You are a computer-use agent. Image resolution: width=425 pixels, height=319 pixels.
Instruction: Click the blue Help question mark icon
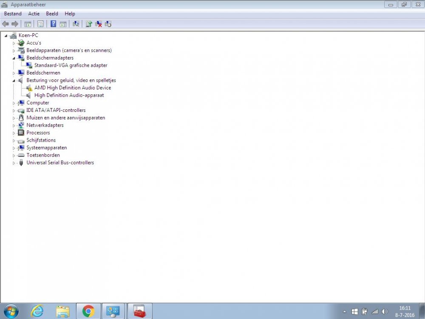pos(54,24)
